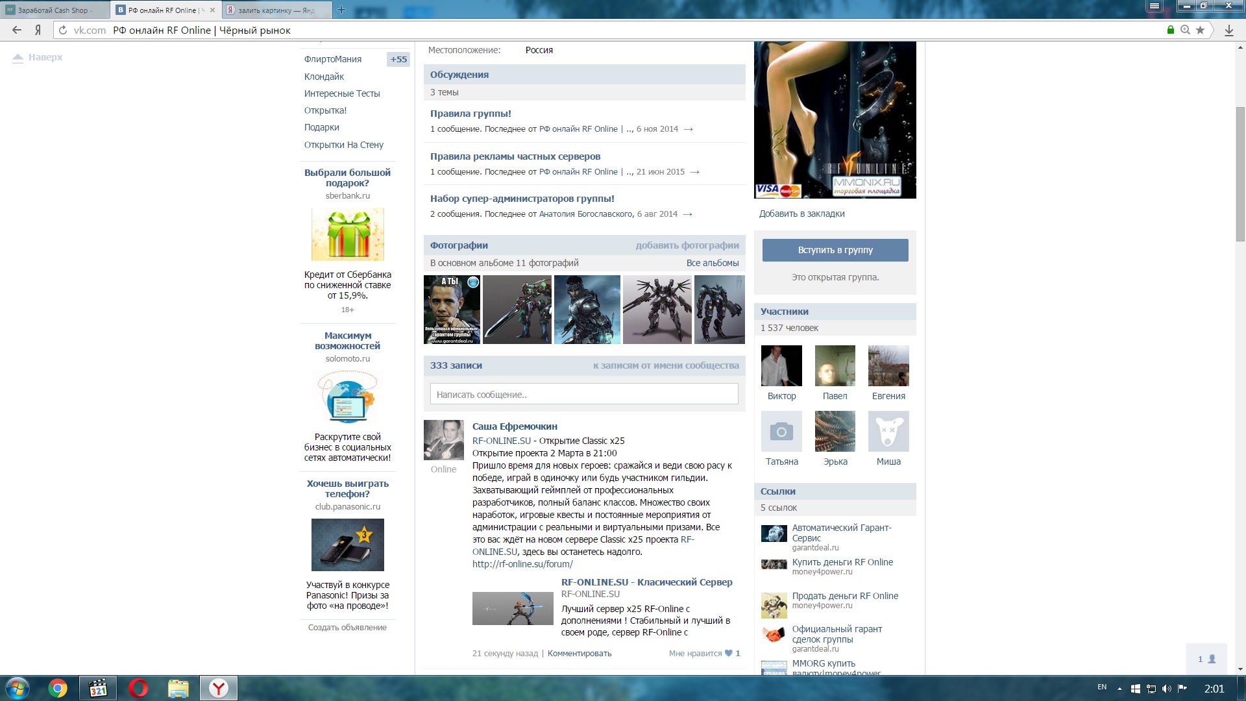Open 'Правила группы!' discussion topic
Screen dimensions: 1246x701
470,114
